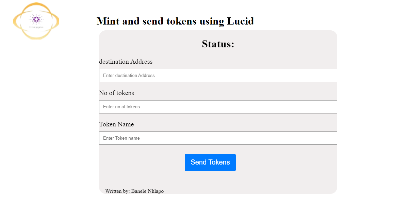The width and height of the screenshot is (408, 201).
Task: Click the "Mint and send tokens using Lucid" title
Action: [x=175, y=21]
